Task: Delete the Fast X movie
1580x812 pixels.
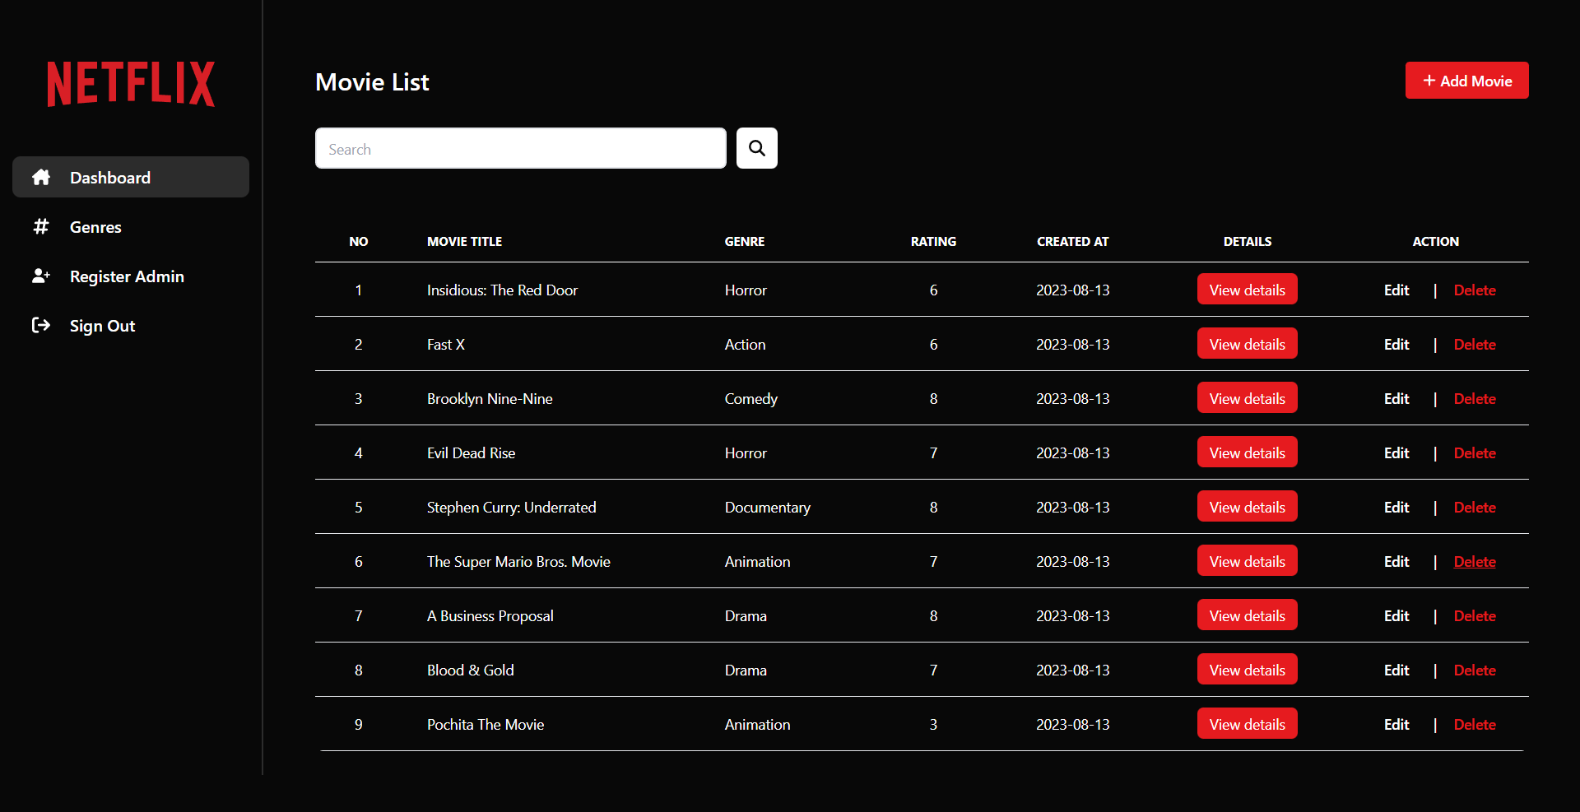Action: coord(1475,344)
